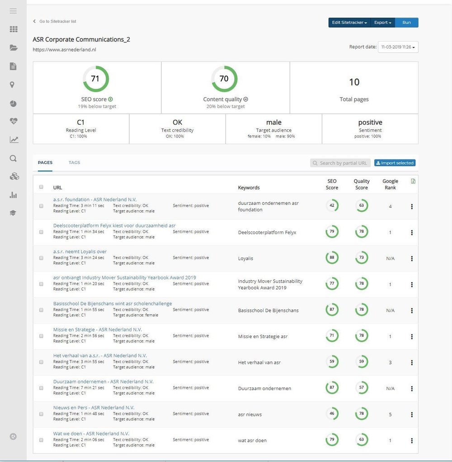452x462 pixels.
Task: Open the pie chart icon in sidebar
Action: point(13,104)
